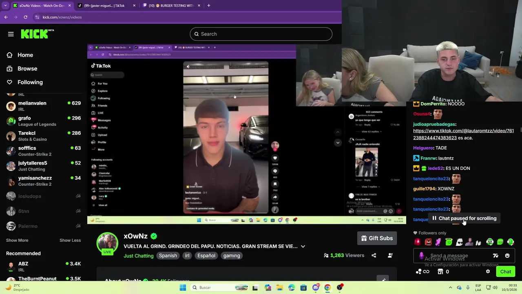
Task: Insert the purple hand emote
Action: [x=438, y=242]
